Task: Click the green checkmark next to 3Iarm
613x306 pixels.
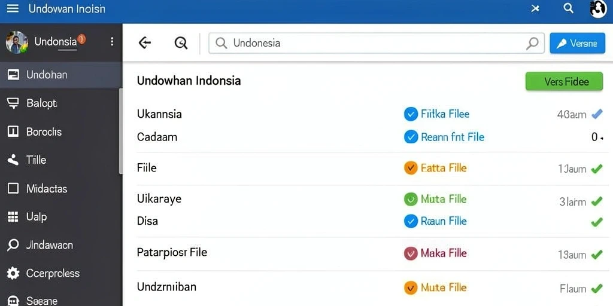Action: pos(597,201)
